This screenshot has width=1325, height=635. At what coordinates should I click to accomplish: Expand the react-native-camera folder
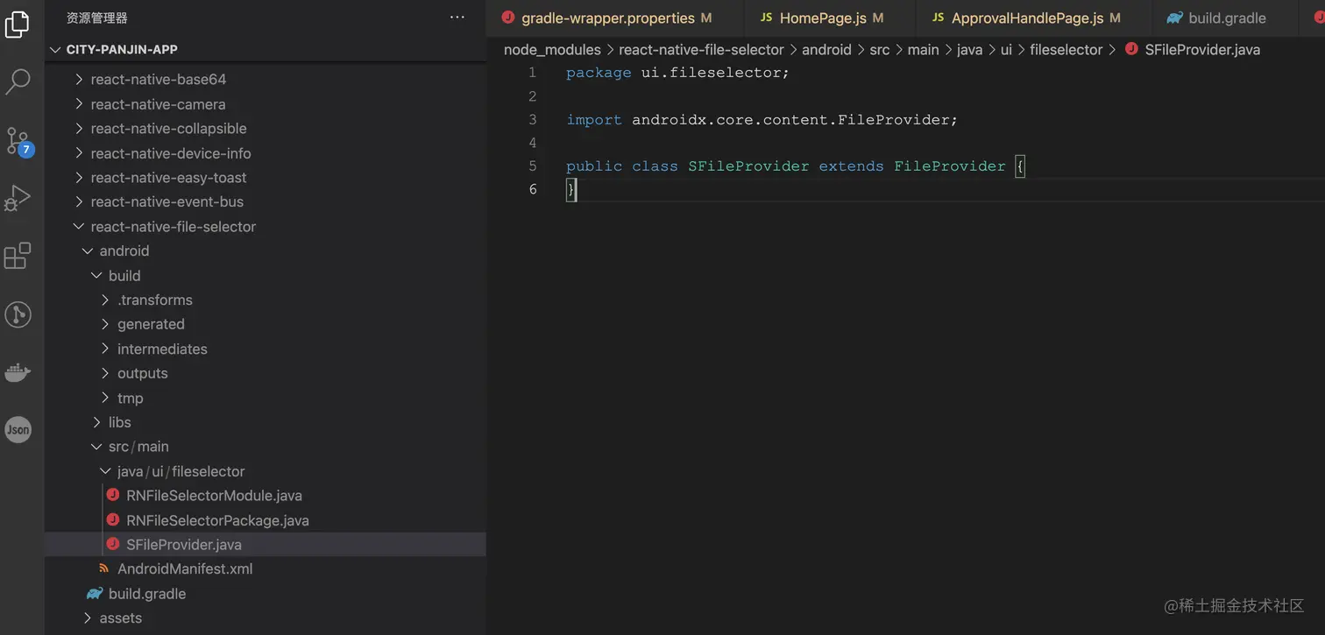[x=158, y=104]
